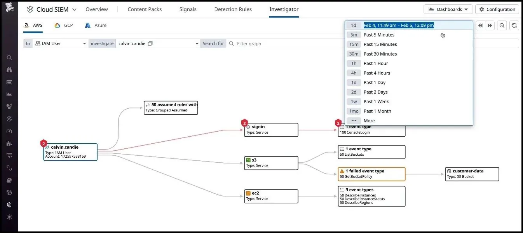Select the ec2 service node
This screenshot has width=523, height=233.
pos(271,196)
